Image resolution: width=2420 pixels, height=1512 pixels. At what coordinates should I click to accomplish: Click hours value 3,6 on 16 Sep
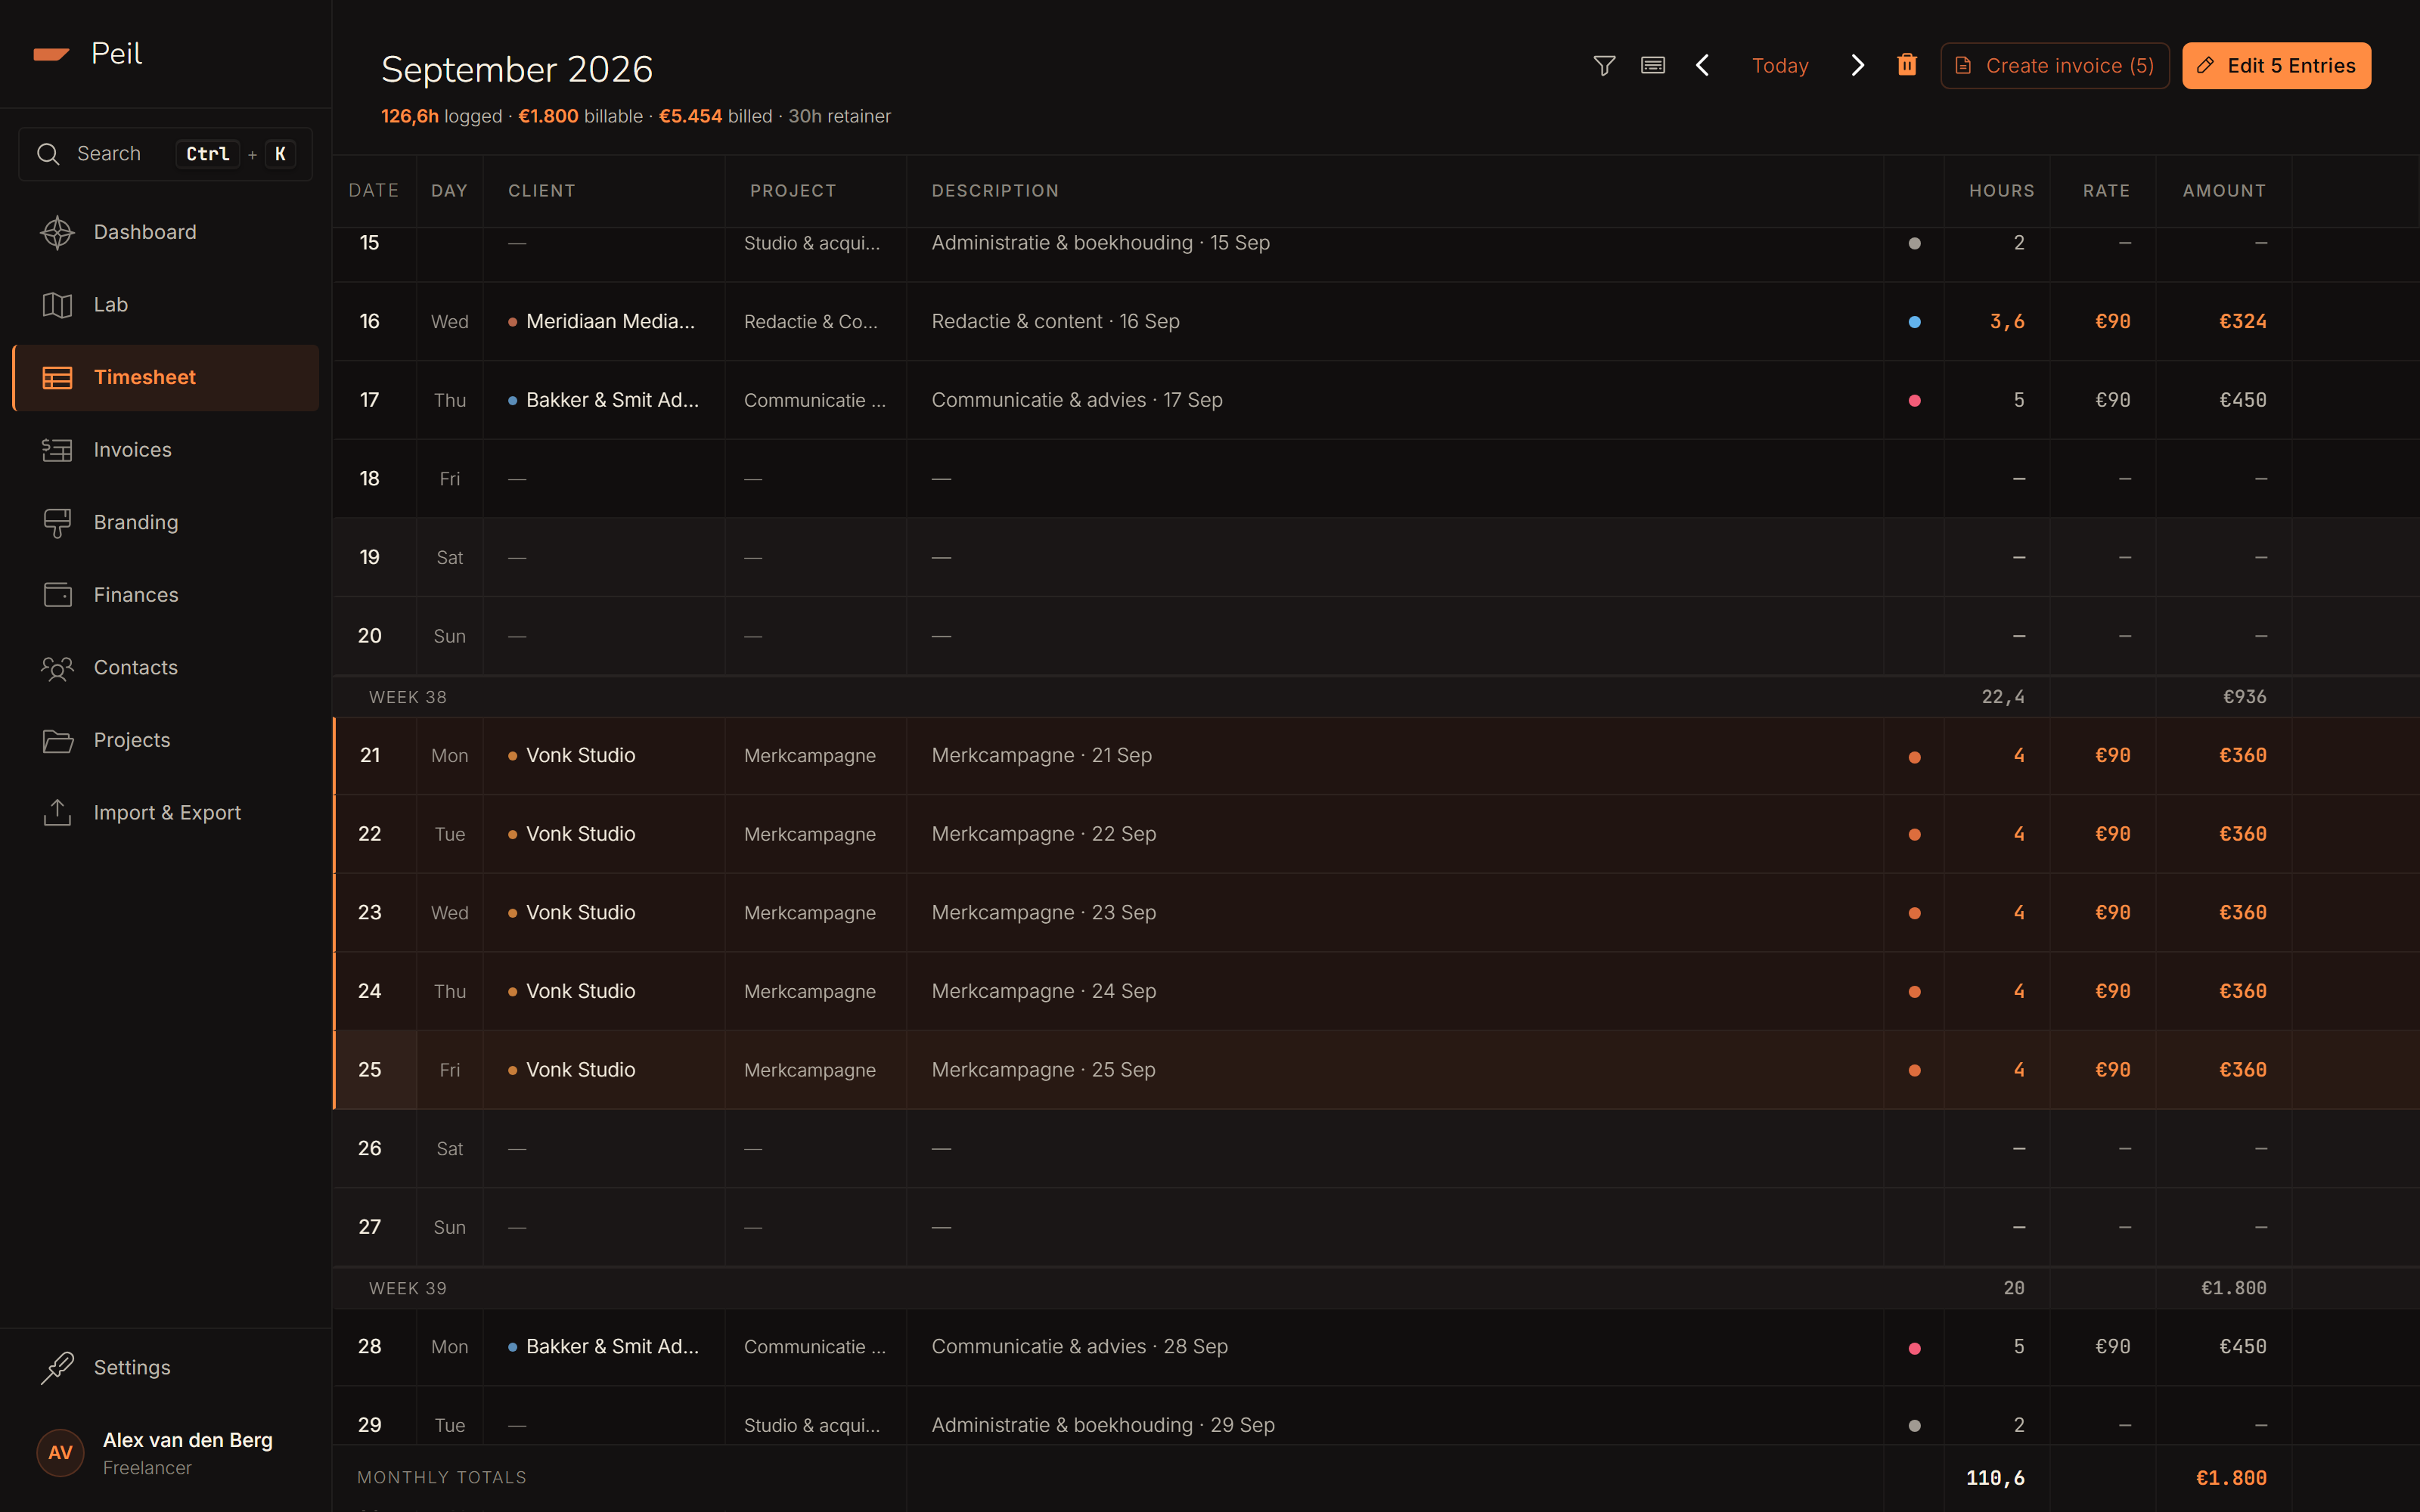click(x=2007, y=322)
